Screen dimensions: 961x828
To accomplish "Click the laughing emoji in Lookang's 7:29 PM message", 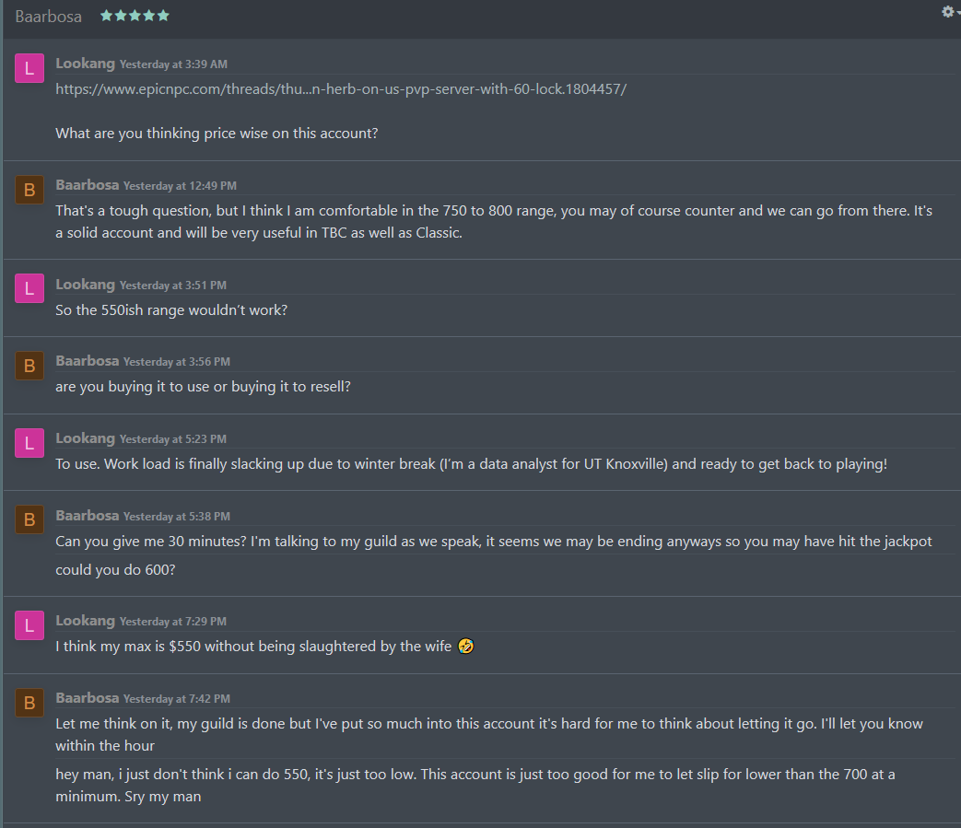I will [465, 647].
